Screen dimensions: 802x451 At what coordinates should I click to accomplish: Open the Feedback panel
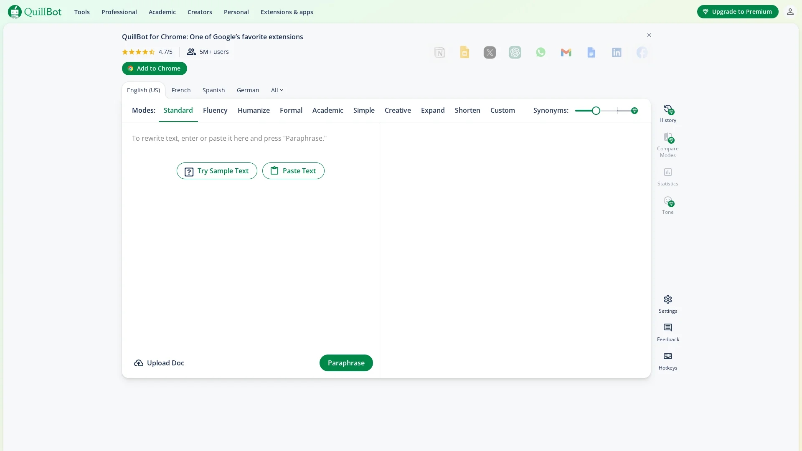click(667, 333)
